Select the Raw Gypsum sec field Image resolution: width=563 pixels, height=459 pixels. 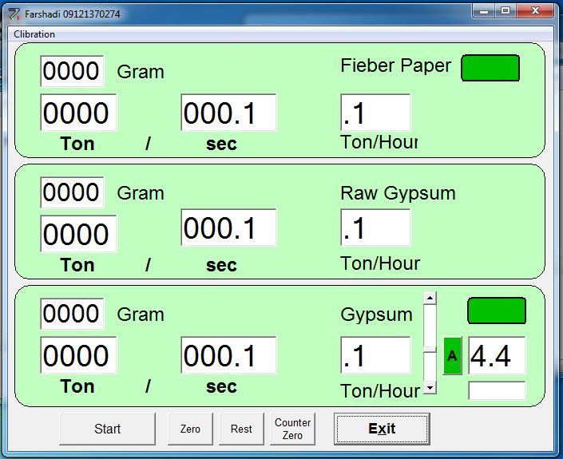228,228
